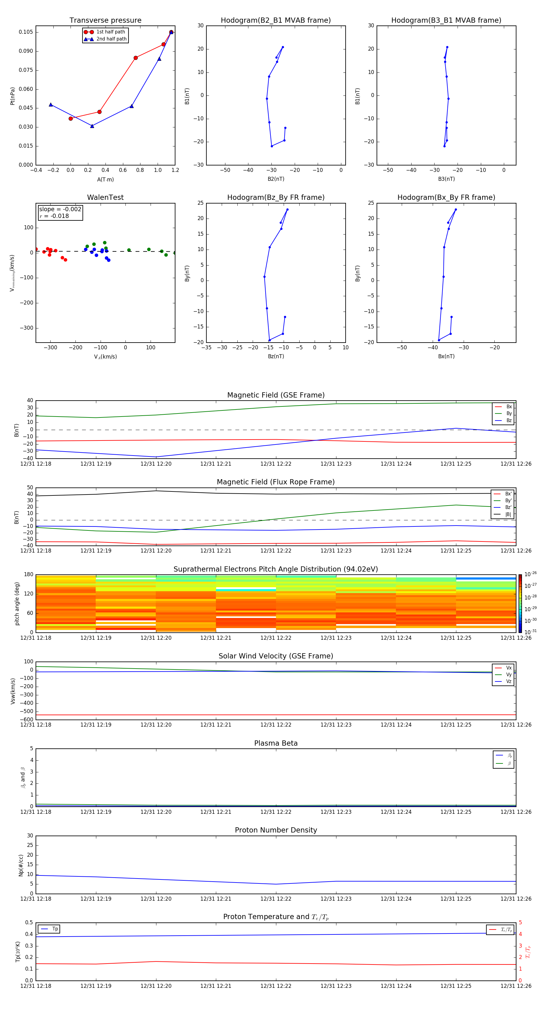Click the 'Hodogram(B2_B1 MVAB frame)' title

click(x=276, y=21)
